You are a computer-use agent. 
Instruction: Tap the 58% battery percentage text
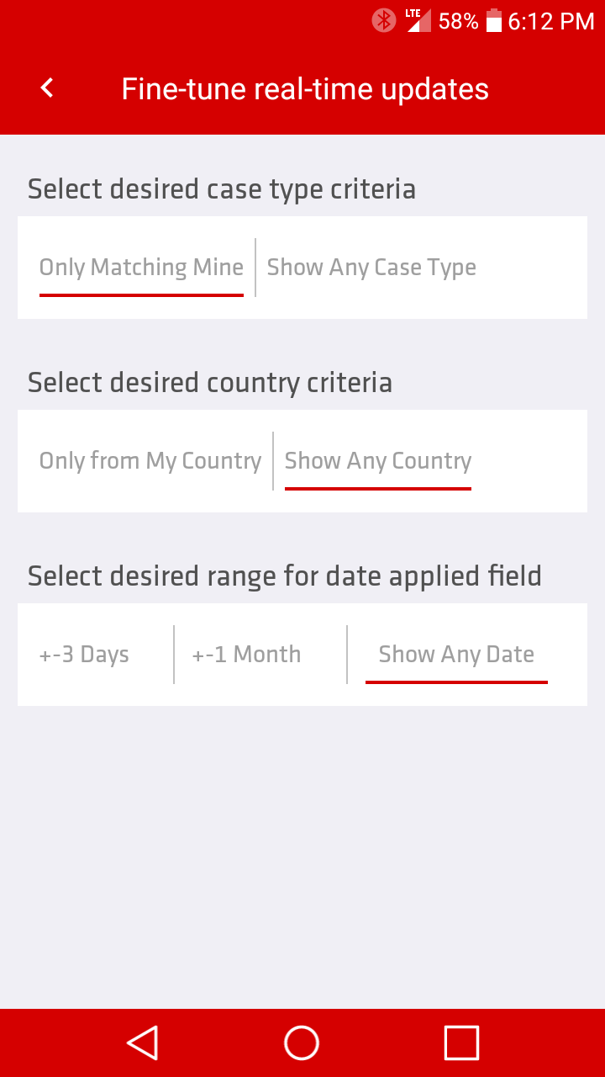pyautogui.click(x=458, y=21)
